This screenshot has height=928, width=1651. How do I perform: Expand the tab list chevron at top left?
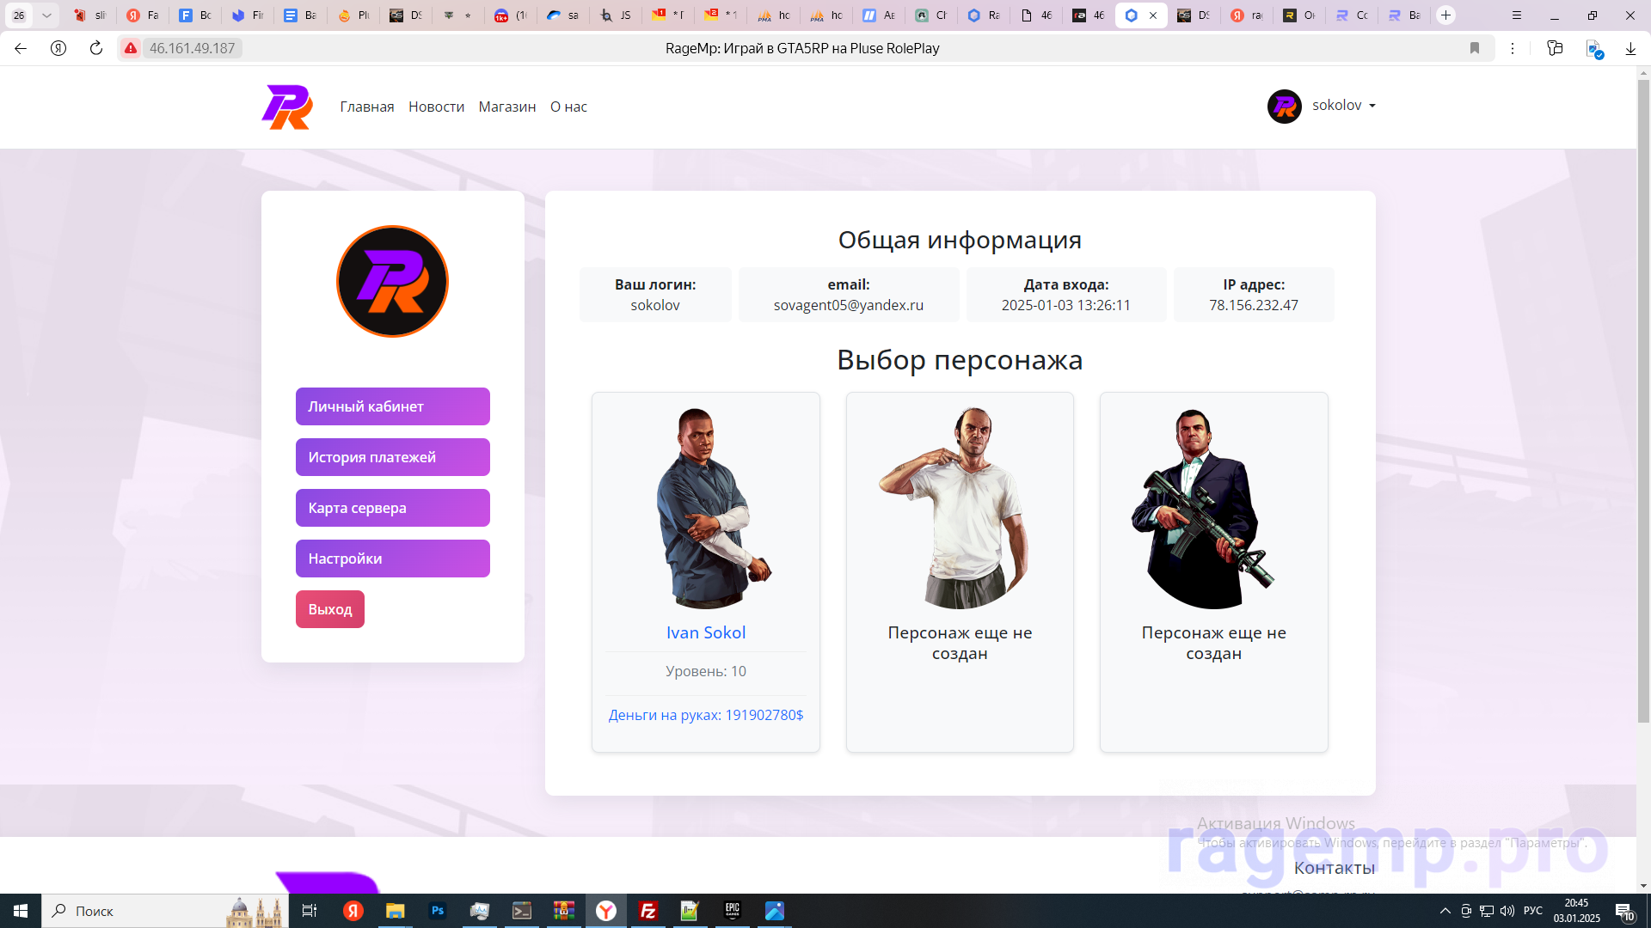(46, 15)
